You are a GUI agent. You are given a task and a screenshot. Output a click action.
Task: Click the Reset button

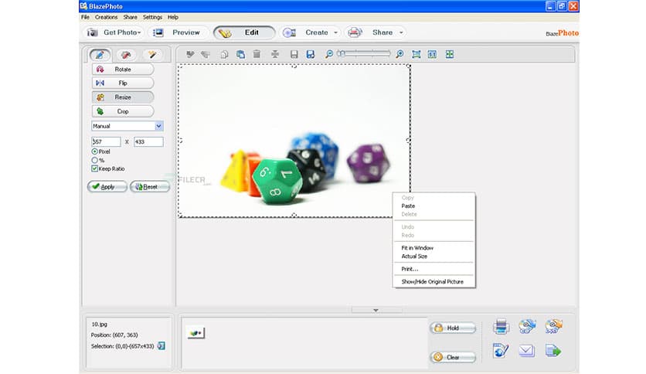click(x=150, y=186)
